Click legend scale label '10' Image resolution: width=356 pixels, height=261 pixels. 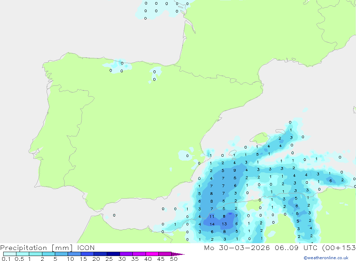70,259
